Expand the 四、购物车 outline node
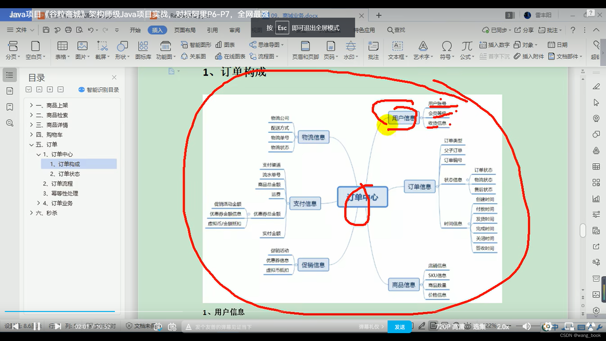The image size is (606, 341). (x=31, y=135)
